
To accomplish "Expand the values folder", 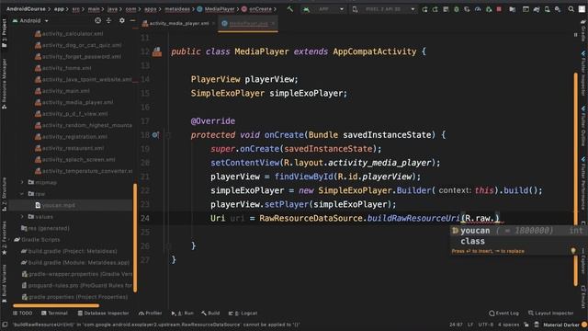I will 22,217.
